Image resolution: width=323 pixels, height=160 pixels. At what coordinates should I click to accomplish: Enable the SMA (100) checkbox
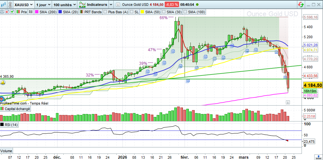pos(185,12)
